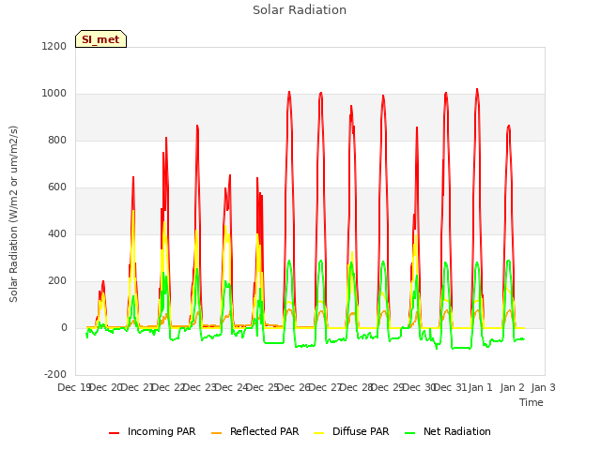This screenshot has height=450, width=601.
Task: Click the Dec 20 Diffuse PAR yellow peak
Action: click(x=133, y=211)
